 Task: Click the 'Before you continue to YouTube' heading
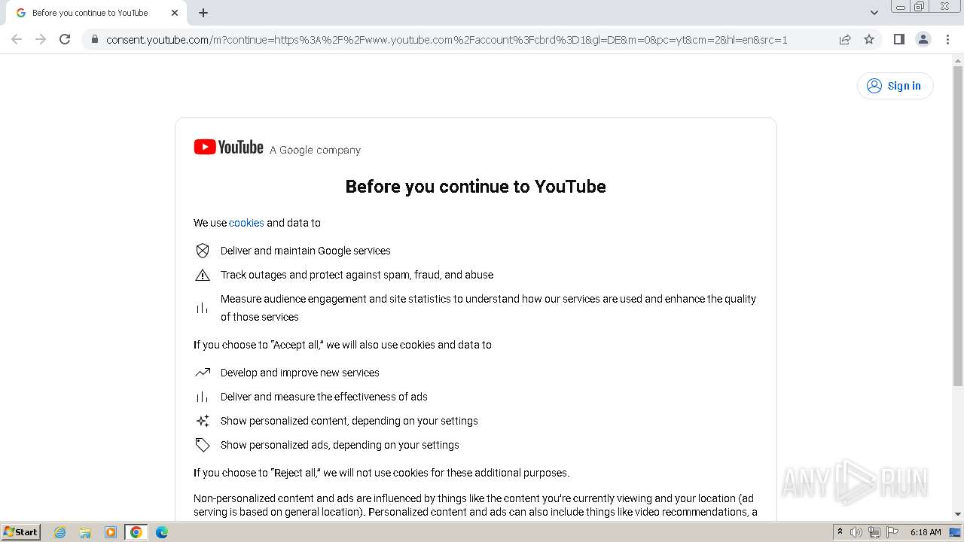click(x=475, y=187)
